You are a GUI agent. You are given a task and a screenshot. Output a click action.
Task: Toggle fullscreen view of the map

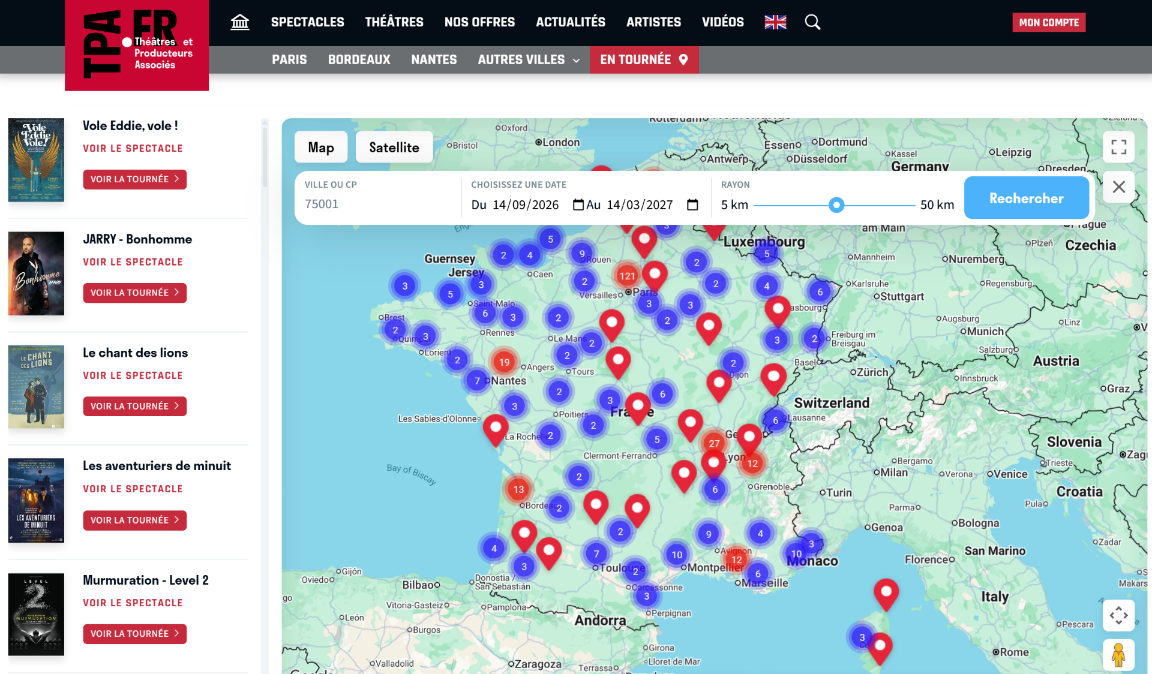1118,147
